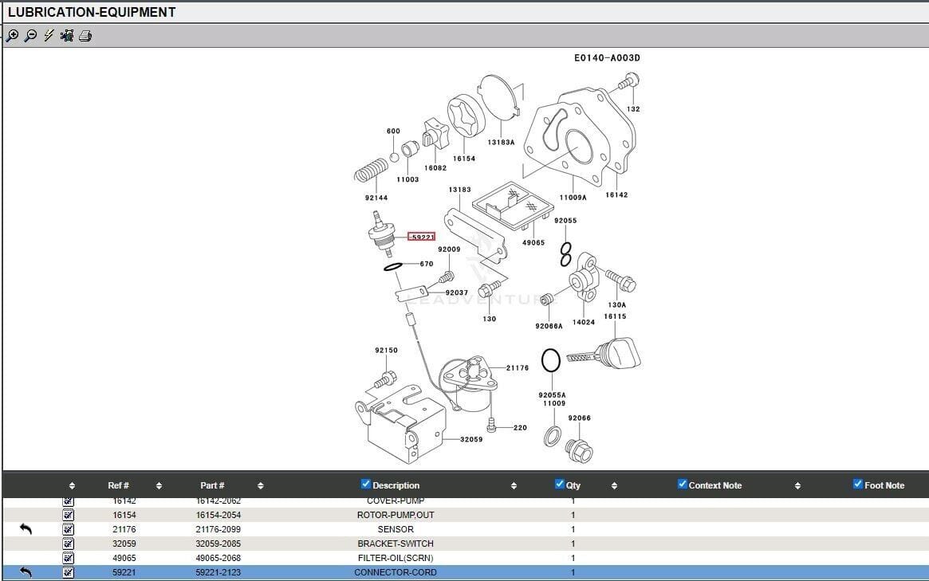929x581 pixels.
Task: Click the fit-to-window toolbar icon
Action: click(x=67, y=36)
